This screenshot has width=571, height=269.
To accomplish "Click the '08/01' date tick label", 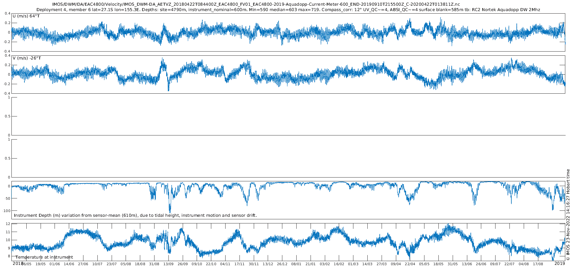I will click(x=296, y=264).
